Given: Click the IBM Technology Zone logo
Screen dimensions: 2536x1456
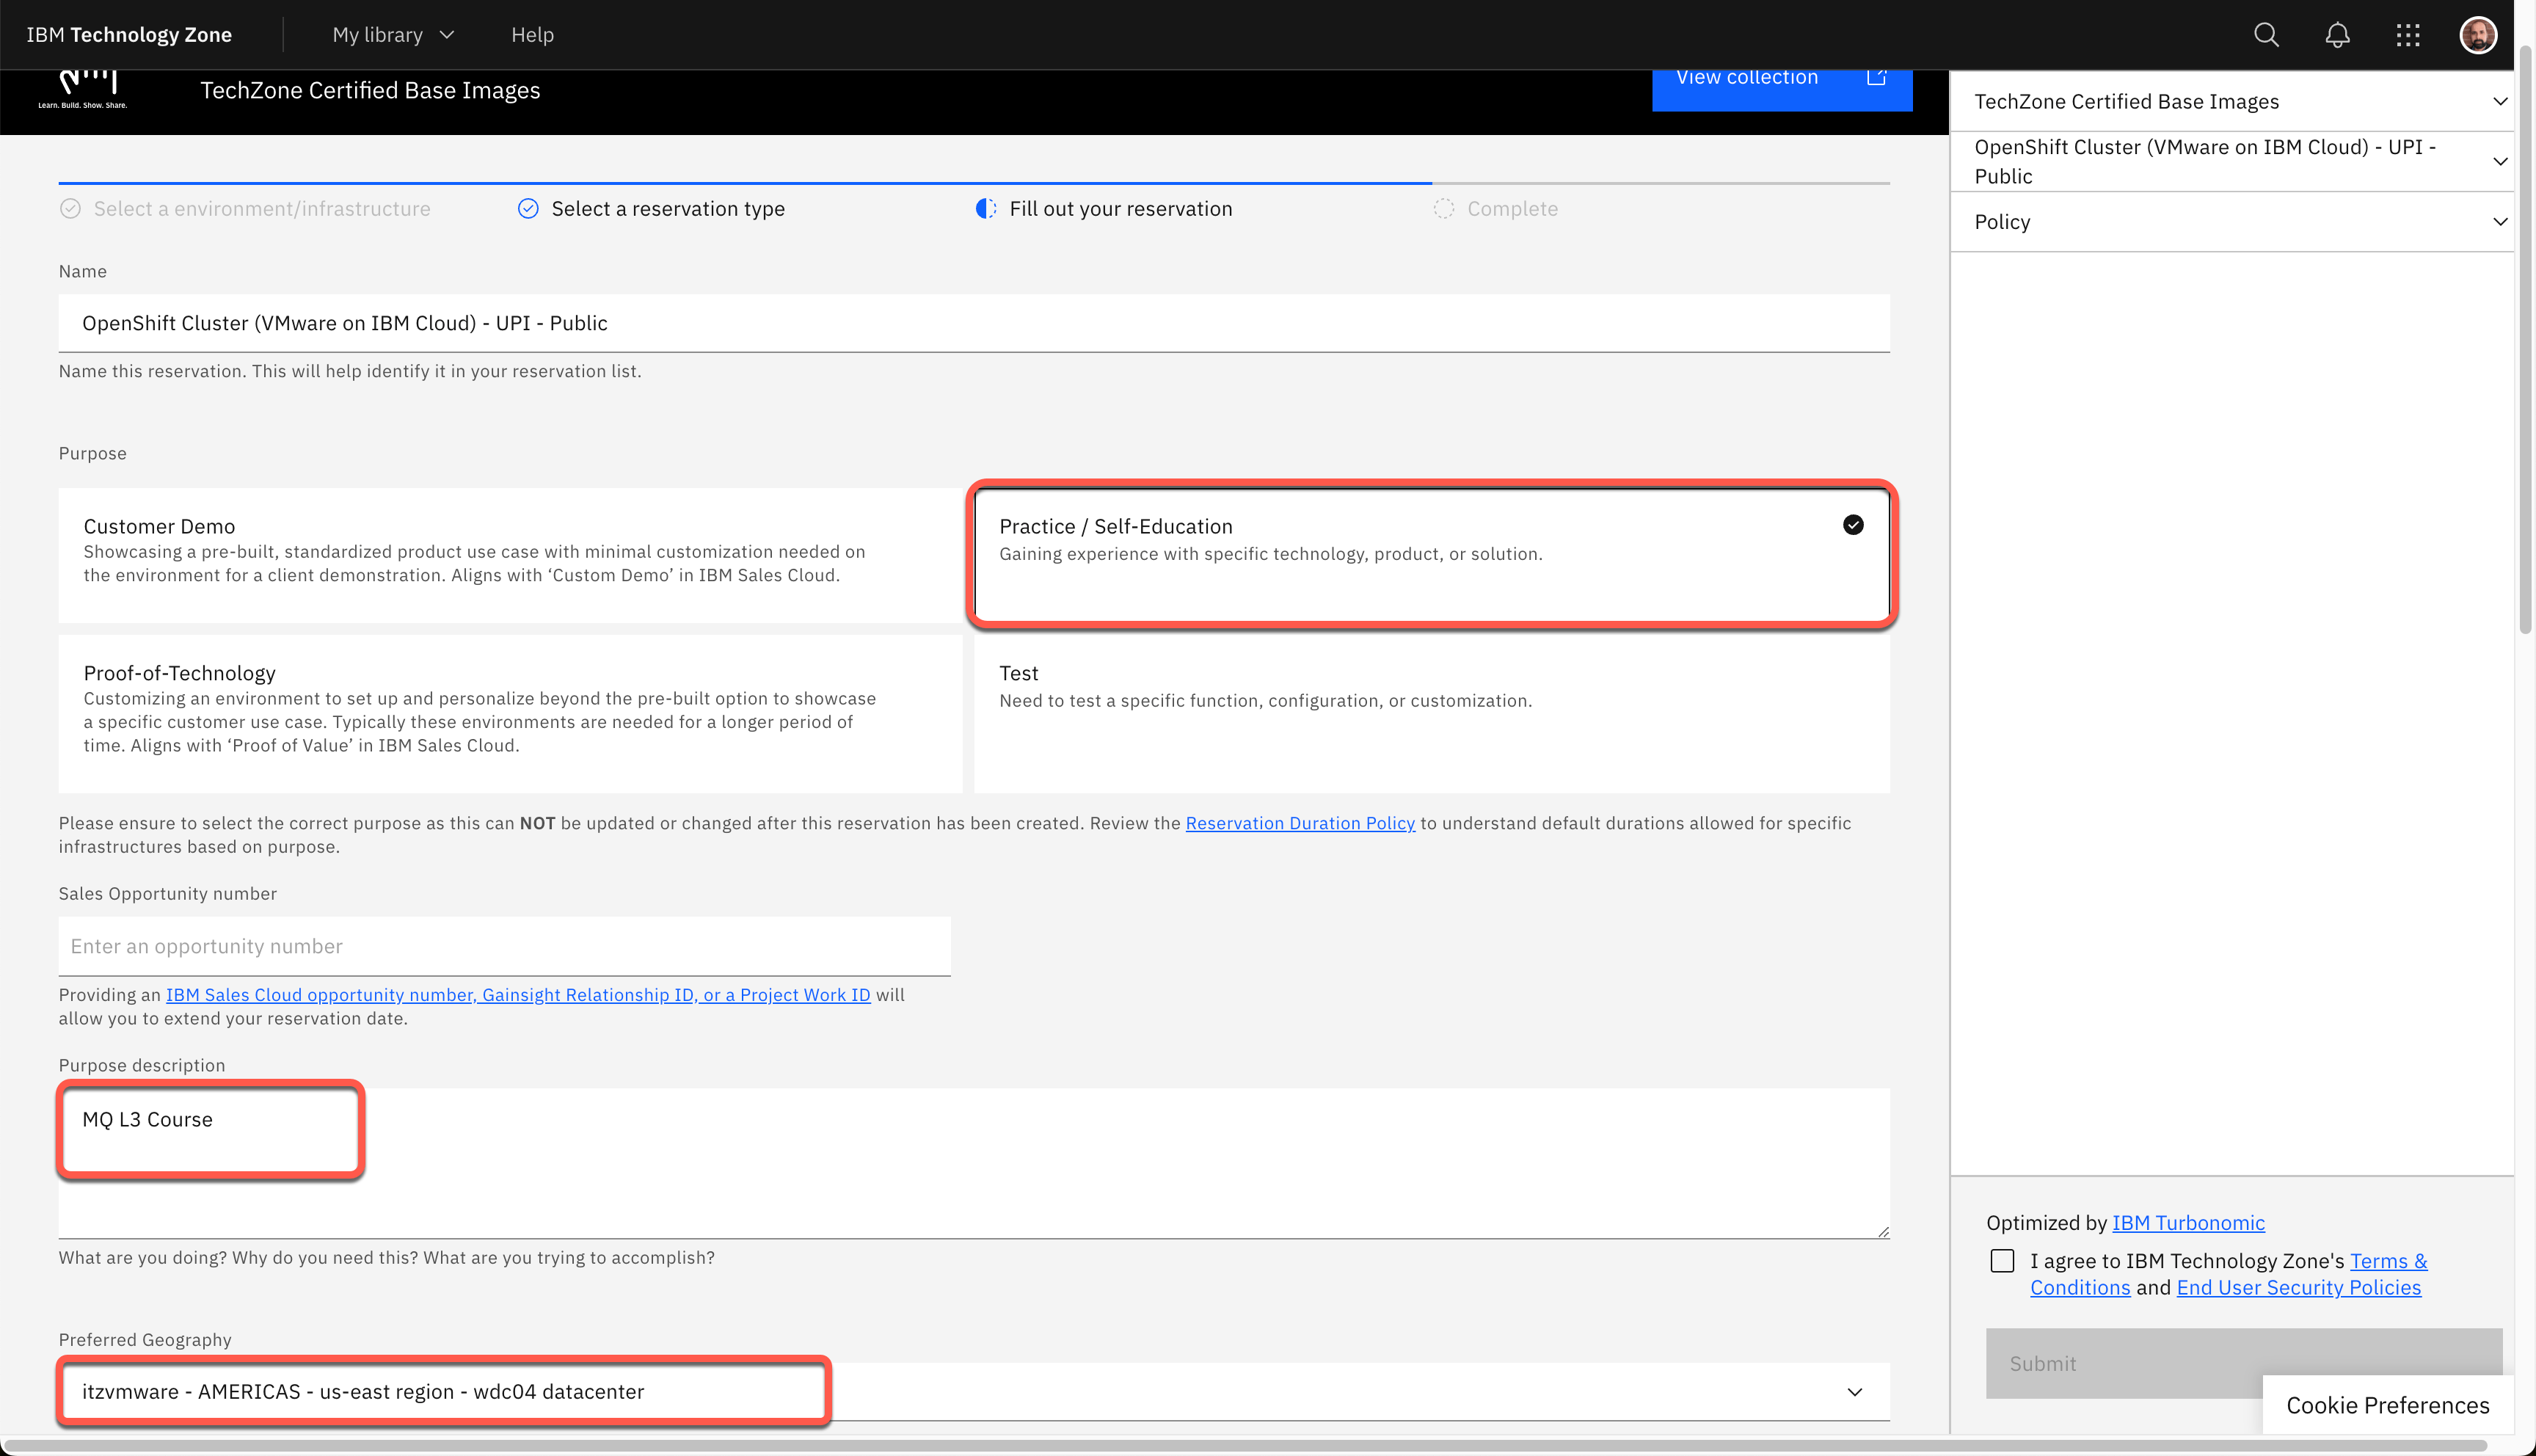Looking at the screenshot, I should 129,33.
